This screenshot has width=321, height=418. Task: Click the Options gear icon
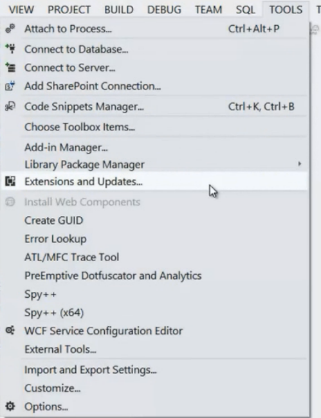pyautogui.click(x=10, y=406)
